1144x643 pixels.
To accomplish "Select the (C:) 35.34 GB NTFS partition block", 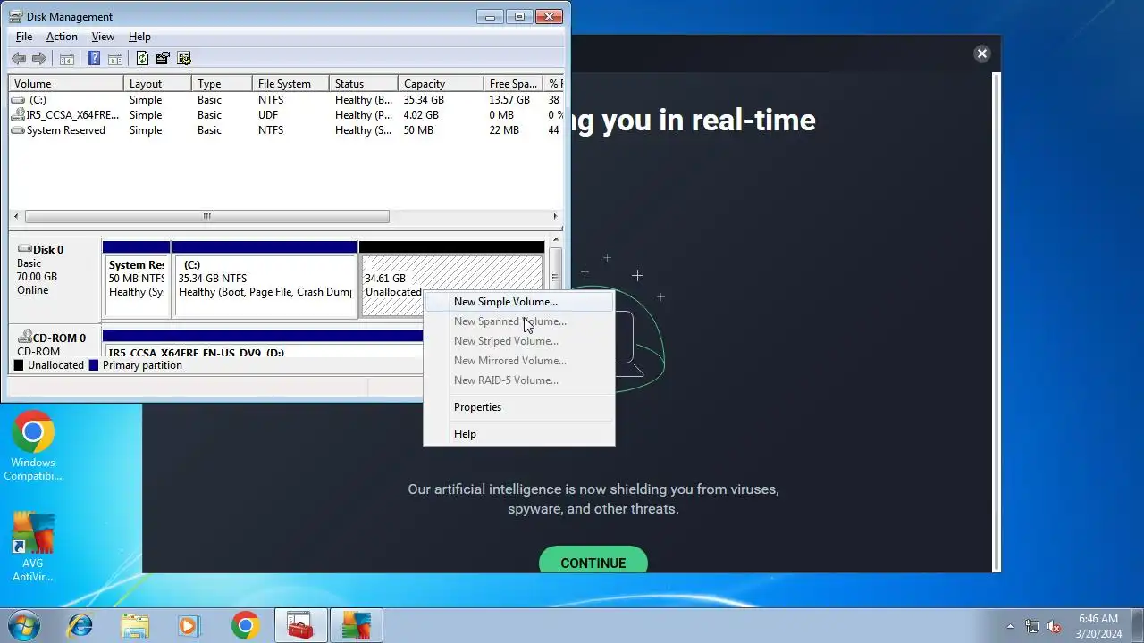I will pos(265,279).
